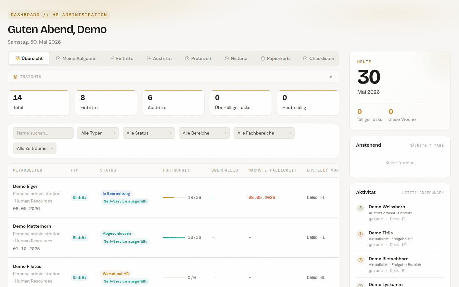The height and width of the screenshot is (287, 459).
Task: Click the Total 14 stat card
Action: click(39, 102)
